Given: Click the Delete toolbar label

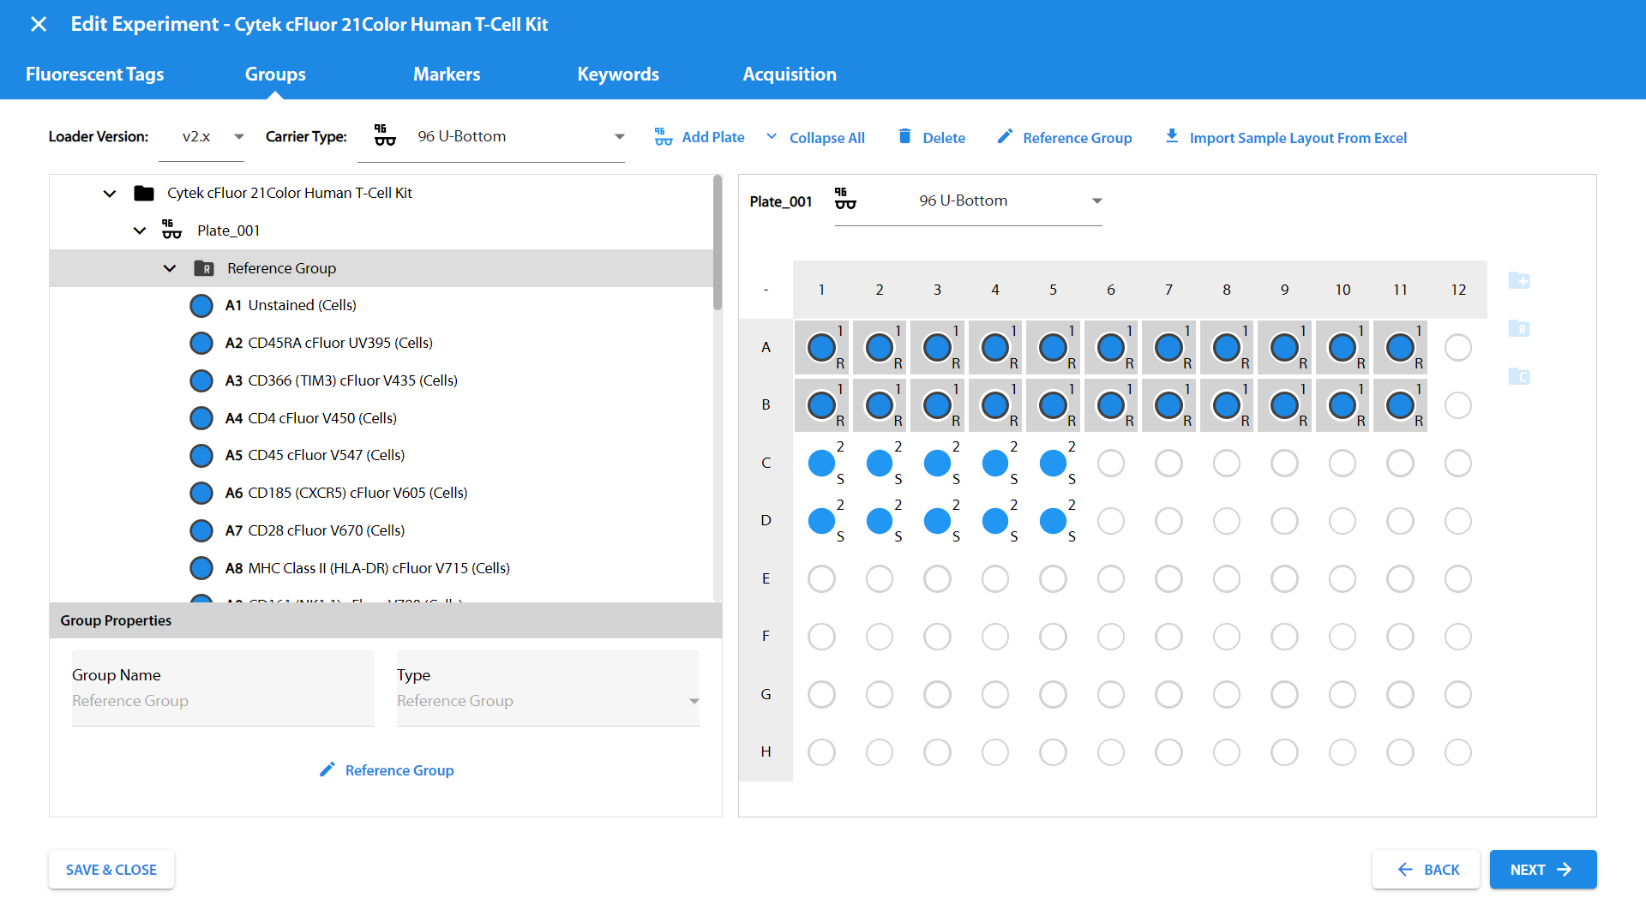Looking at the screenshot, I should [944, 138].
